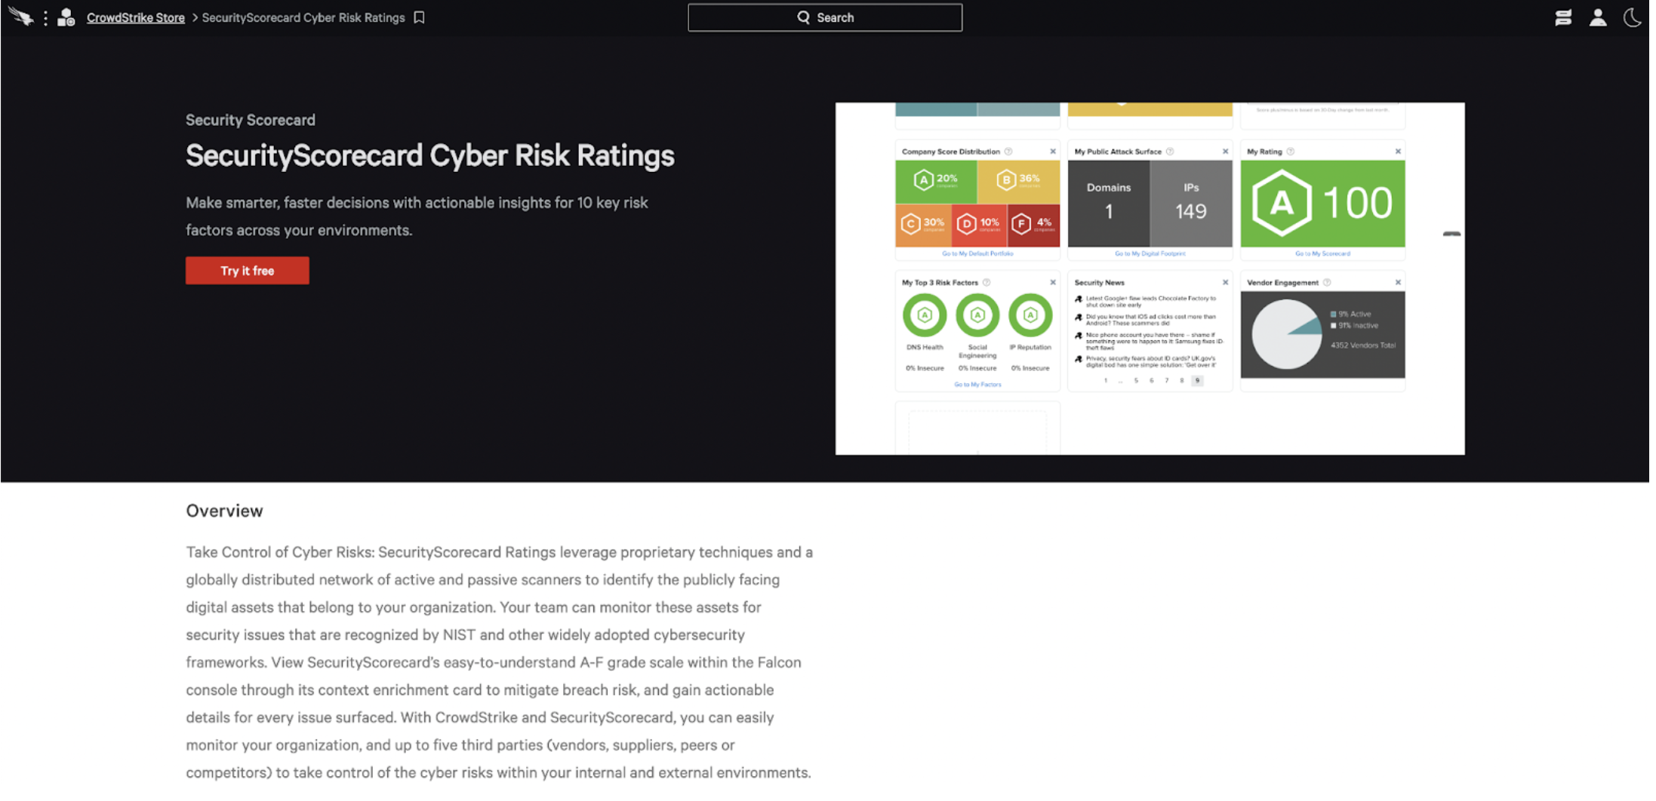Click the search magnifier icon
This screenshot has height=801, width=1656.
pos(803,17)
